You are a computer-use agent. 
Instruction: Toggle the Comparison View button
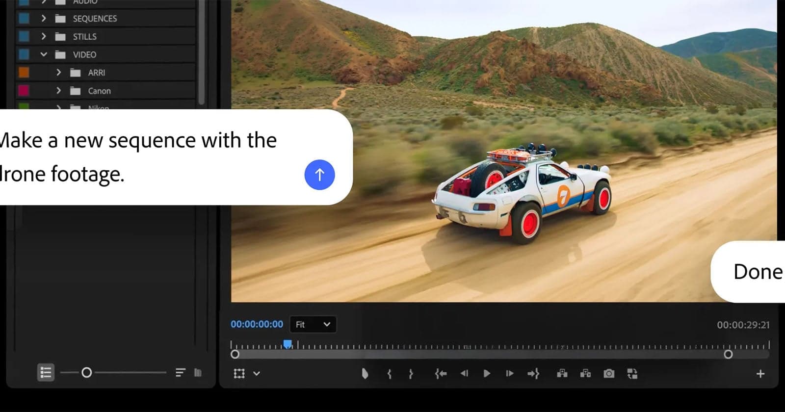632,374
